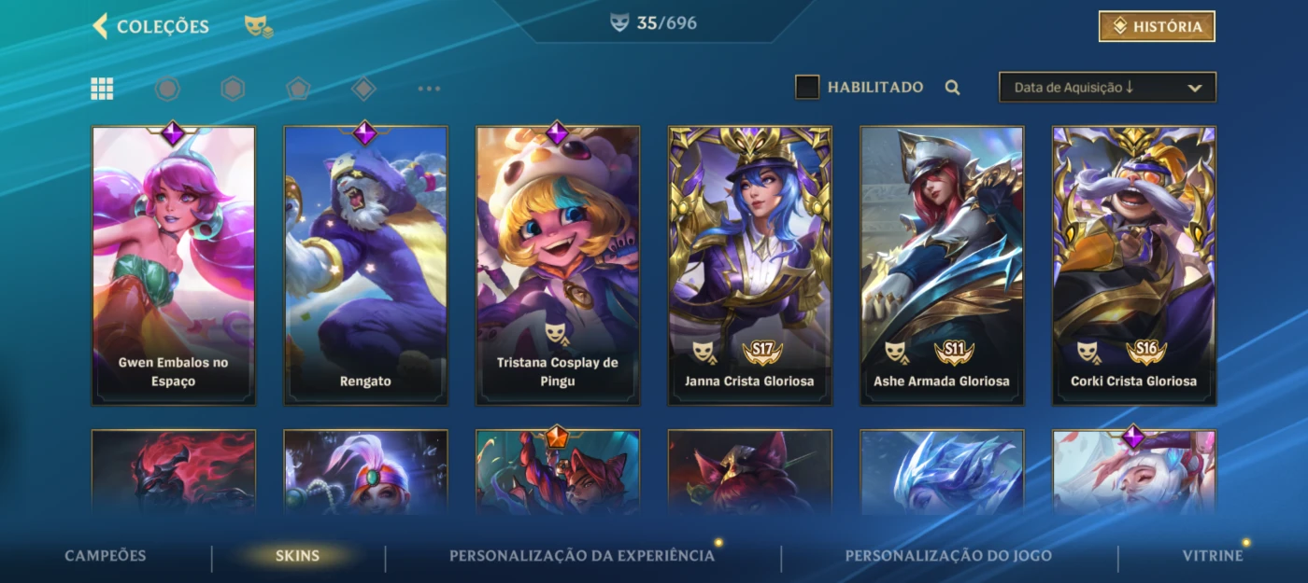Open the Janna Crista Gloriosa skin

pos(750,266)
